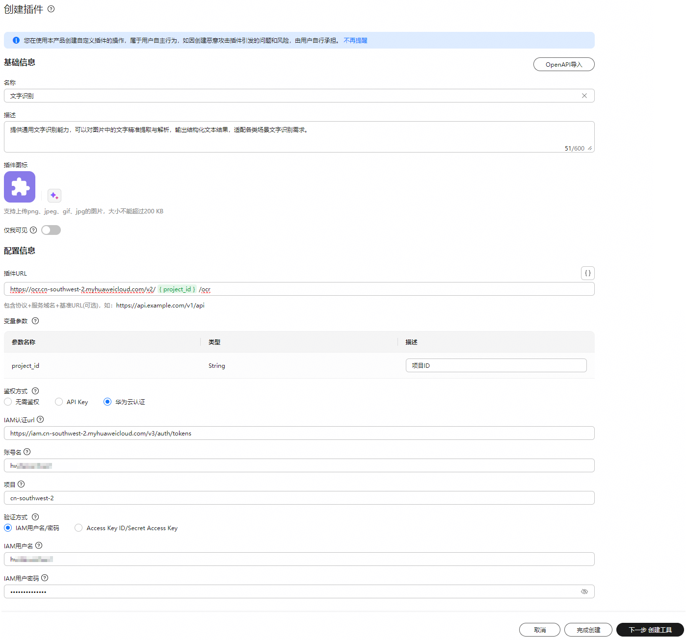Click the 下一步 创建工具 button
This screenshot has width=687, height=640.
click(650, 630)
